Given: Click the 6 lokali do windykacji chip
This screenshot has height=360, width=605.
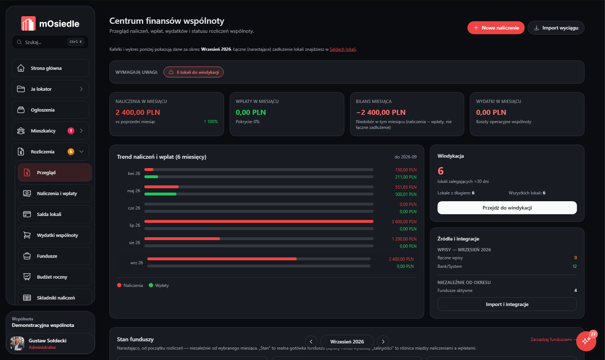Looking at the screenshot, I should pos(193,72).
